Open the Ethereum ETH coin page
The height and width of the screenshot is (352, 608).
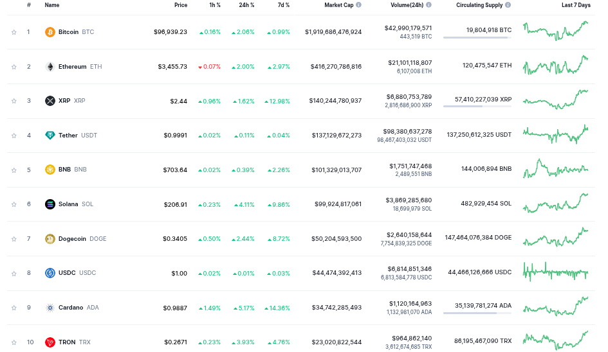point(80,67)
